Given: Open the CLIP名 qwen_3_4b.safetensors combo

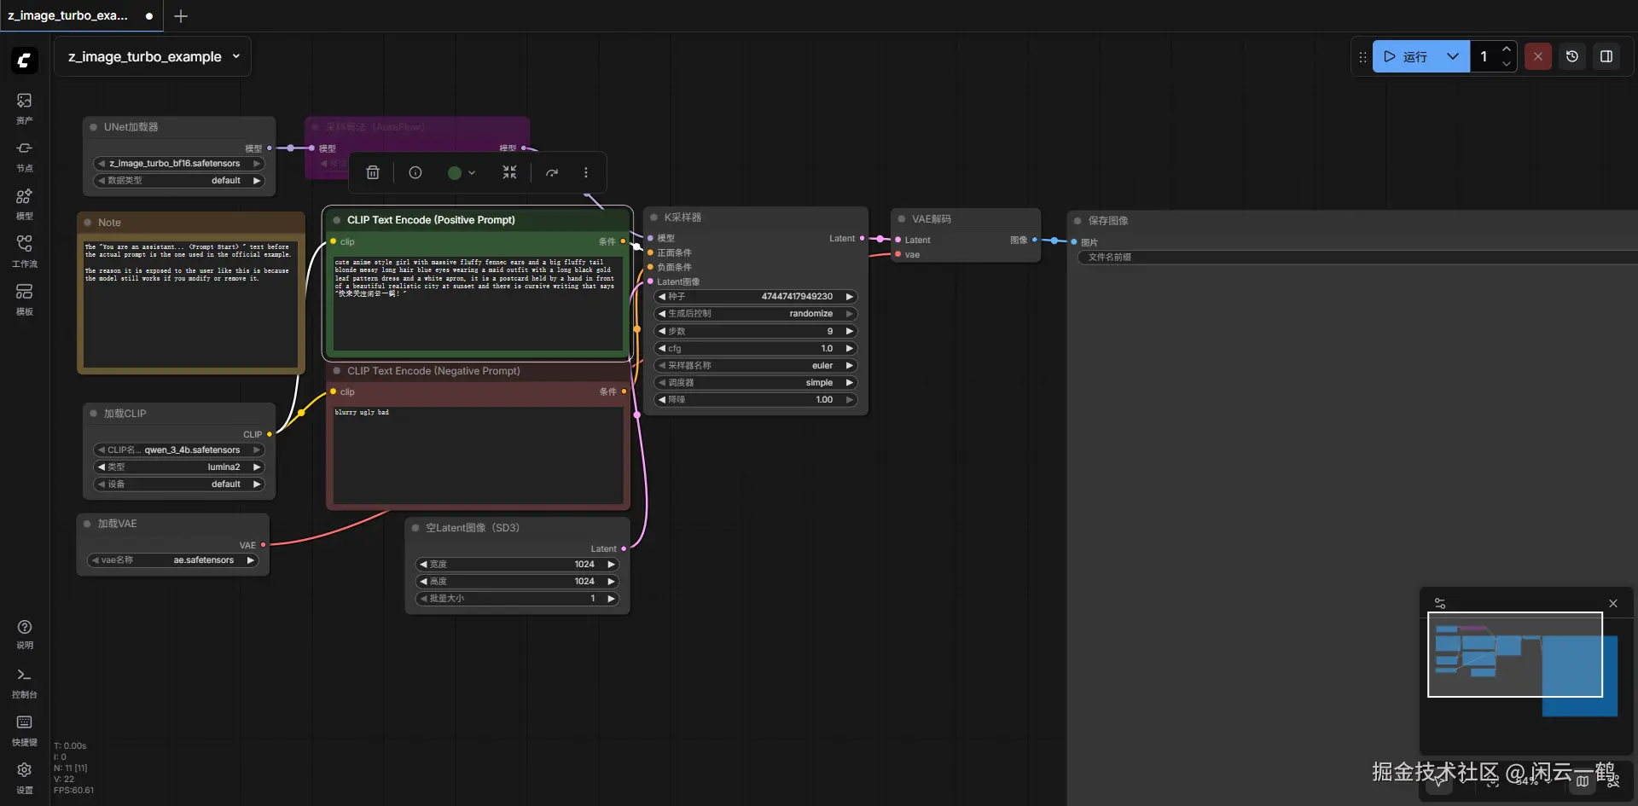Looking at the screenshot, I should pyautogui.click(x=179, y=450).
